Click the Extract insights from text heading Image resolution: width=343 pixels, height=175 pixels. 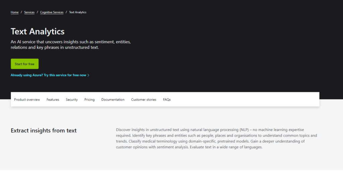coord(44,131)
